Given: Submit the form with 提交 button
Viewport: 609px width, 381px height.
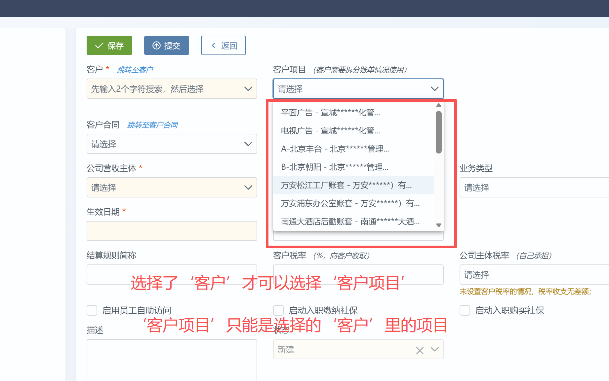Looking at the screenshot, I should (x=166, y=46).
